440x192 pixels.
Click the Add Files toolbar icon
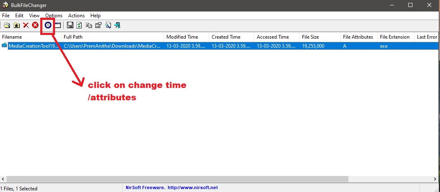(x=7, y=25)
